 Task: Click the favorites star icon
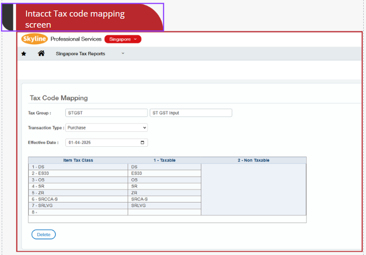tap(24, 54)
